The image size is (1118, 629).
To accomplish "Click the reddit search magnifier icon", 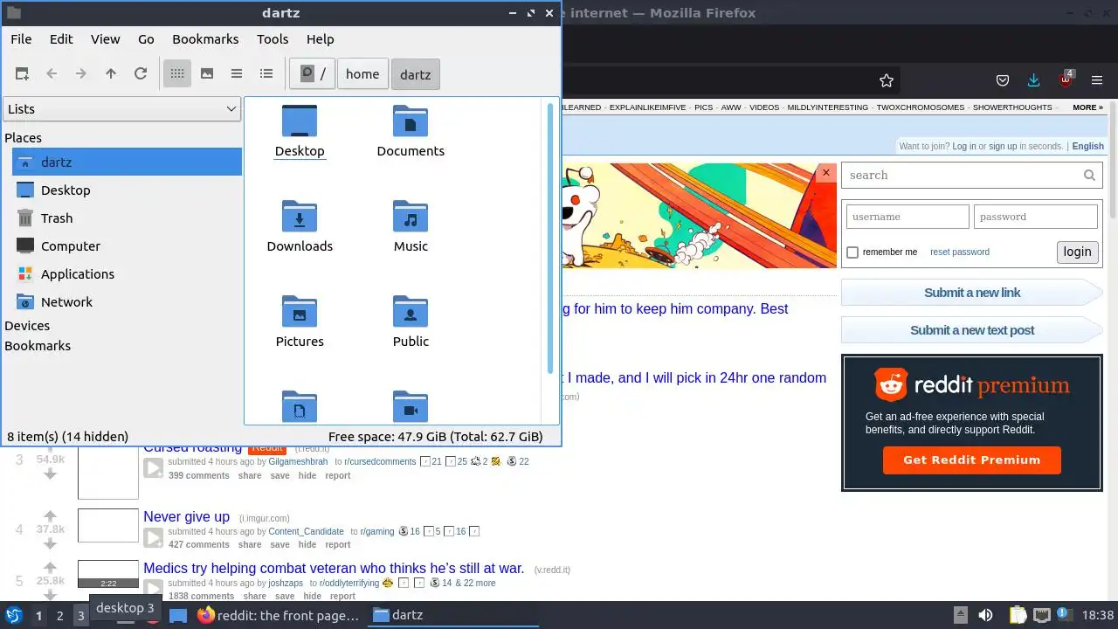I will pos(1089,176).
